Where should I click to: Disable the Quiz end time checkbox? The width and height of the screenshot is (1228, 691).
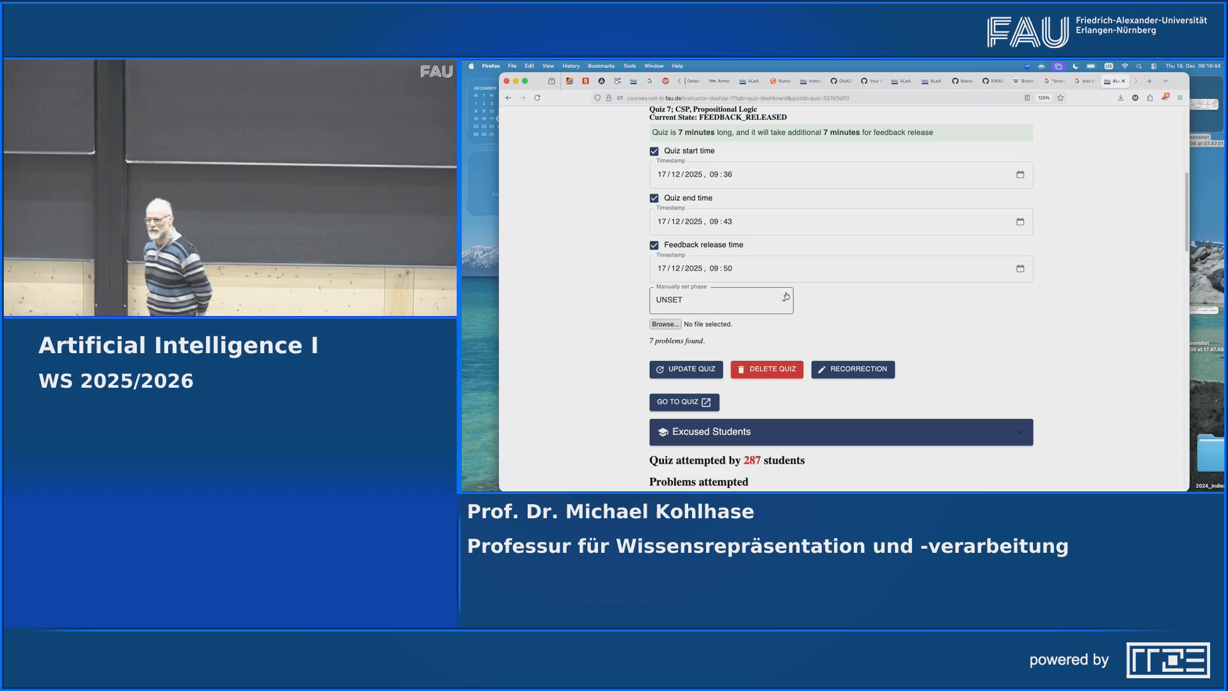[654, 198]
